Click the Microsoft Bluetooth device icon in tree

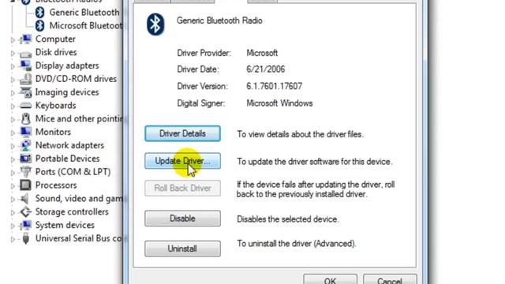coord(40,25)
